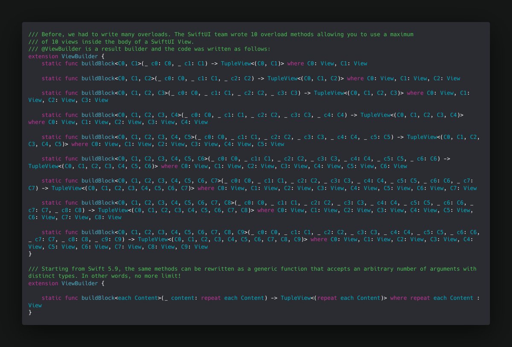Select the extension keyword on line four
The width and height of the screenshot is (512, 347).
43,56
